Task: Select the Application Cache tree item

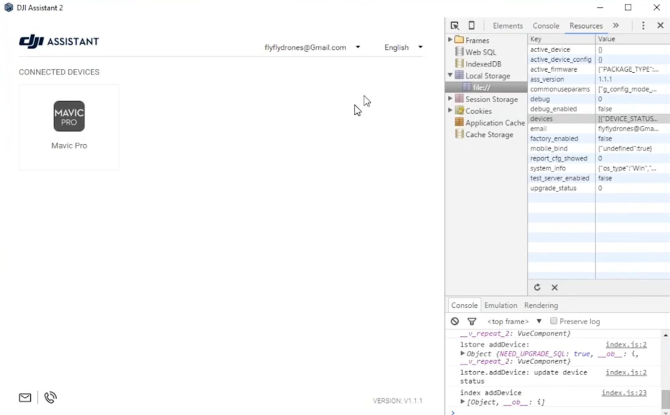Action: (495, 122)
